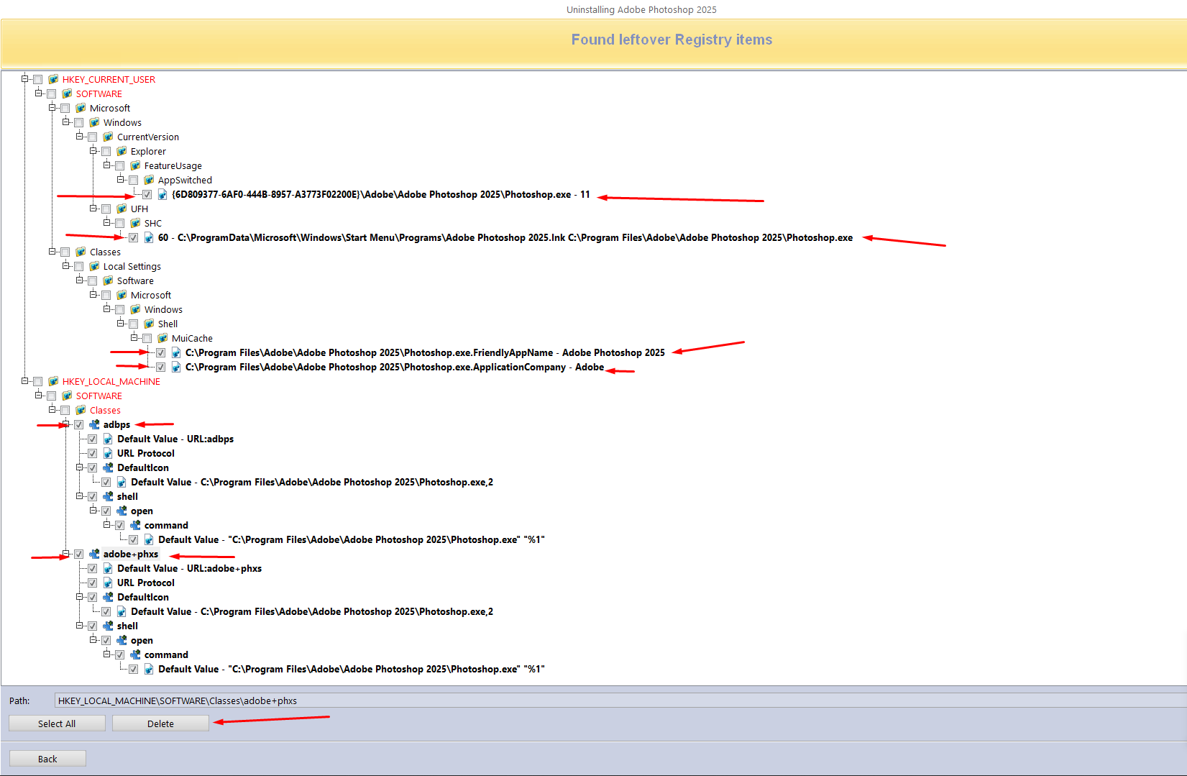Select the Local Settings tree row

coord(132,266)
